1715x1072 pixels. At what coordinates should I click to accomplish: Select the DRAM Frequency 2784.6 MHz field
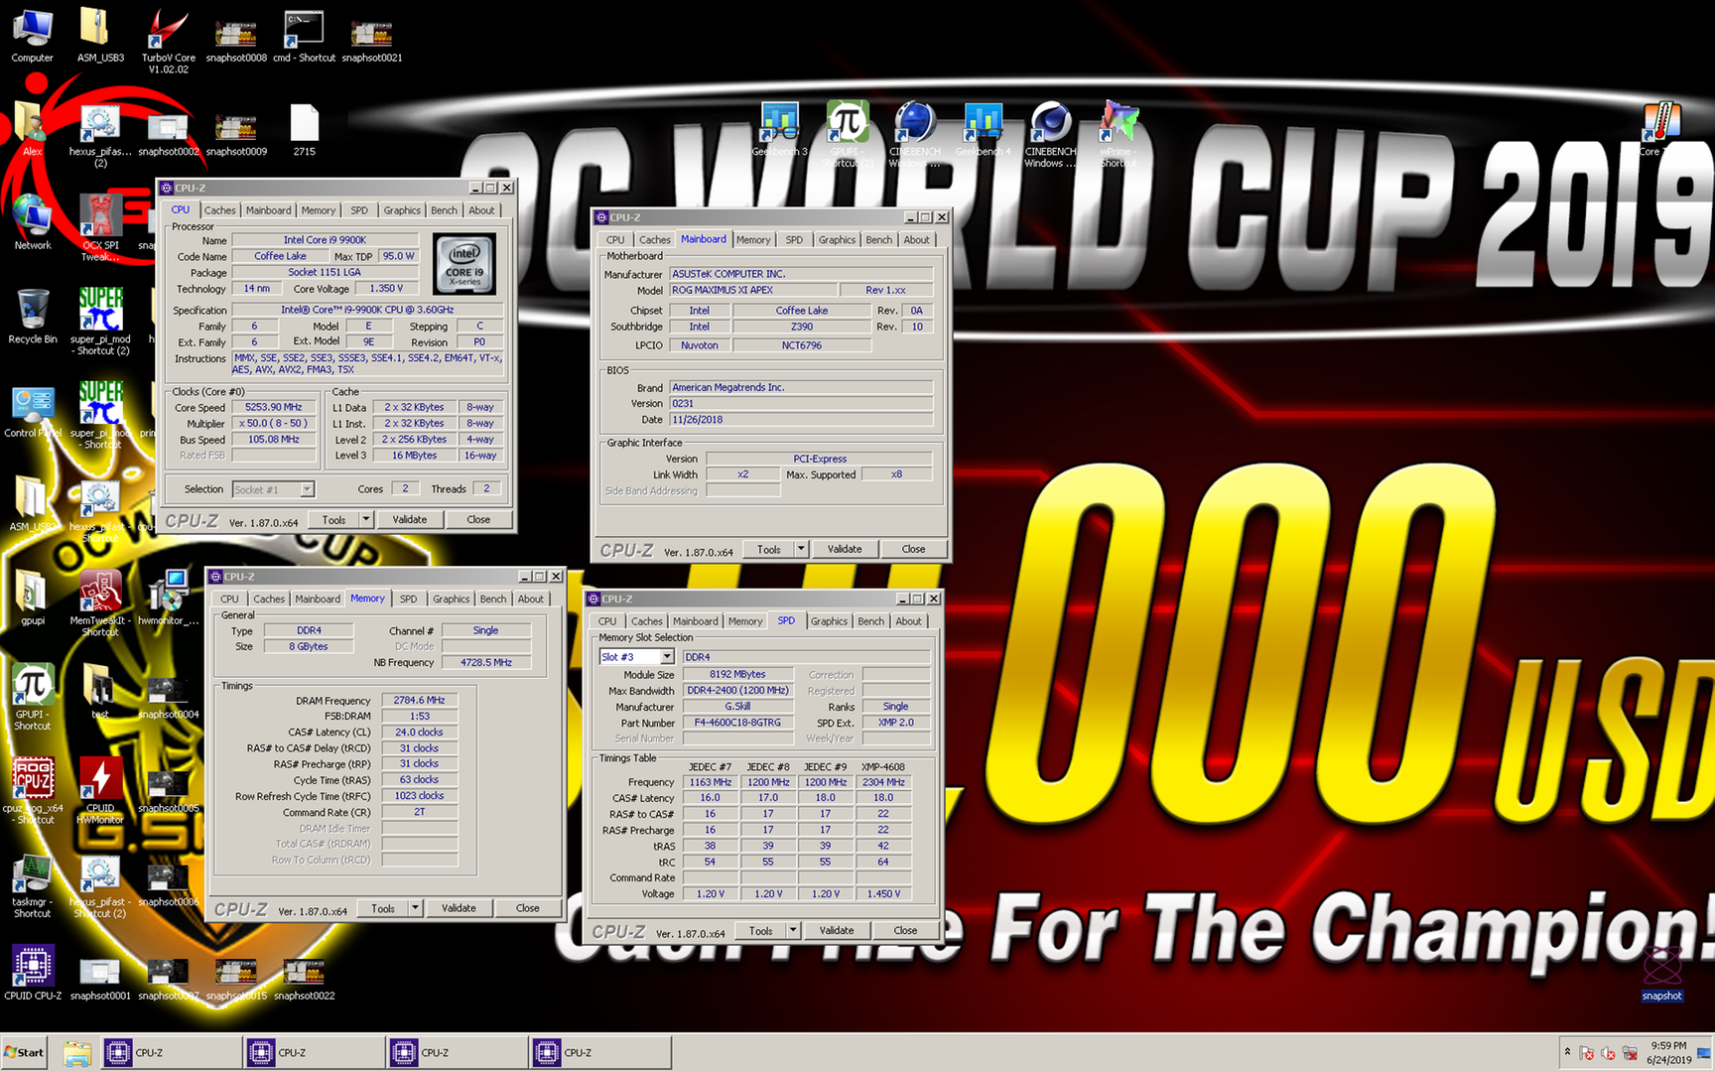[419, 701]
